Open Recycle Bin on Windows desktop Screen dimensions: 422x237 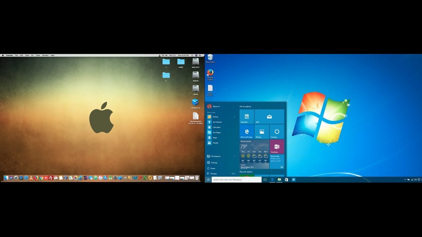(210, 59)
